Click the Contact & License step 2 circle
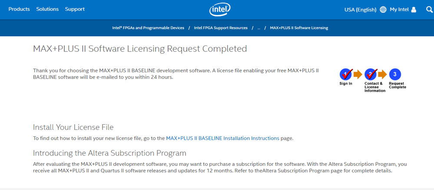Viewport: 434px width, 190px height. click(x=371, y=74)
